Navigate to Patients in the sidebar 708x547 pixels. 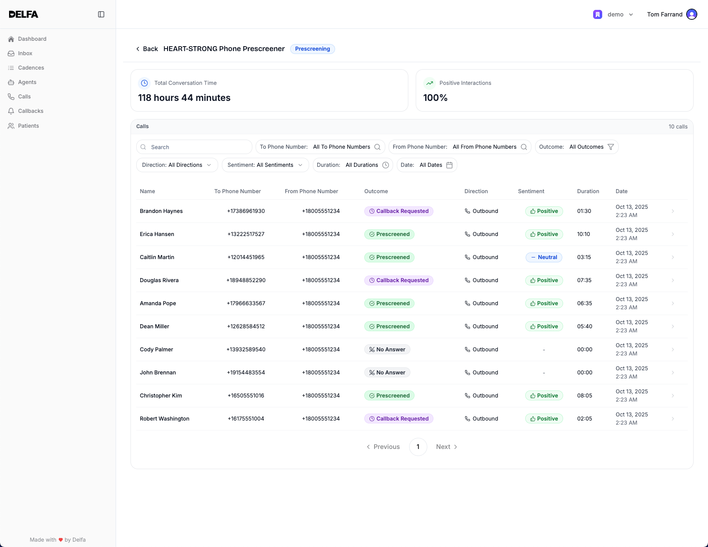[28, 126]
